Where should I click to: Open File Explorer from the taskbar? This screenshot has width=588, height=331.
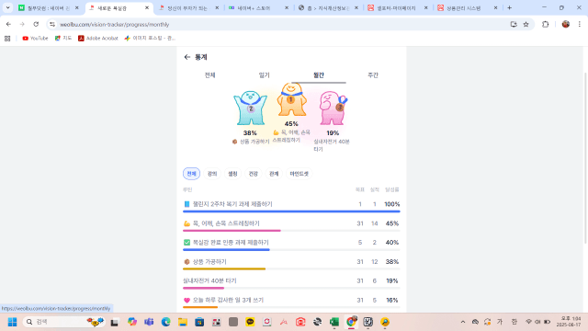183,322
